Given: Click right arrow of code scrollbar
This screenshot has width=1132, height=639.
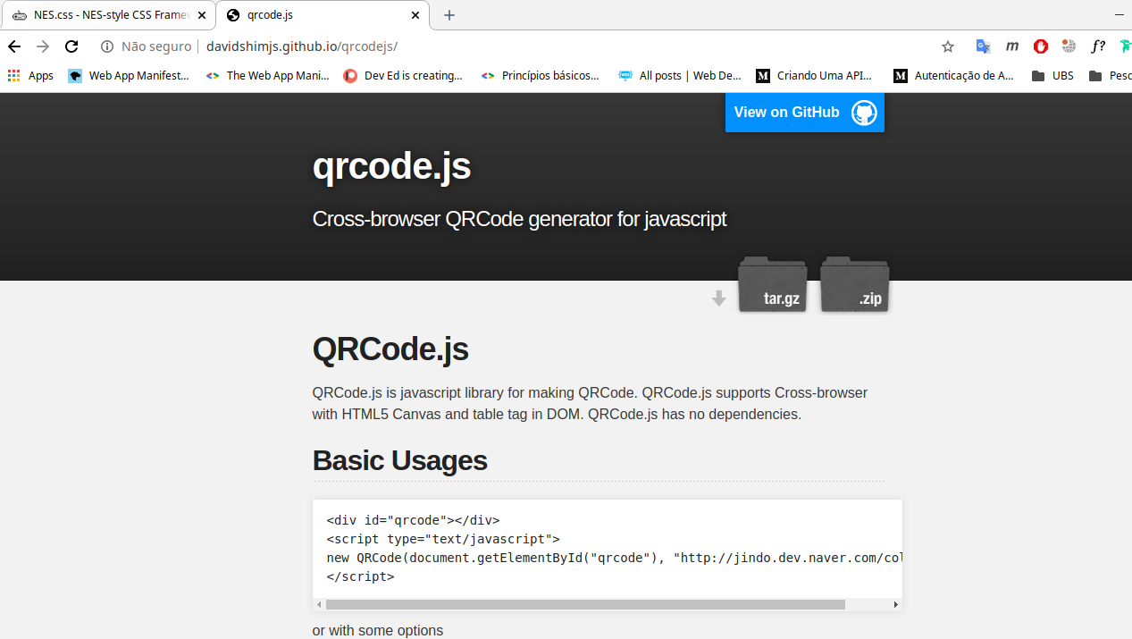Looking at the screenshot, I should (896, 605).
